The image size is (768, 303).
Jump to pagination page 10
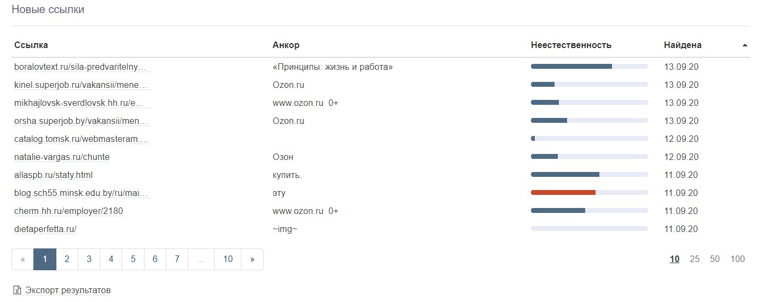point(228,259)
